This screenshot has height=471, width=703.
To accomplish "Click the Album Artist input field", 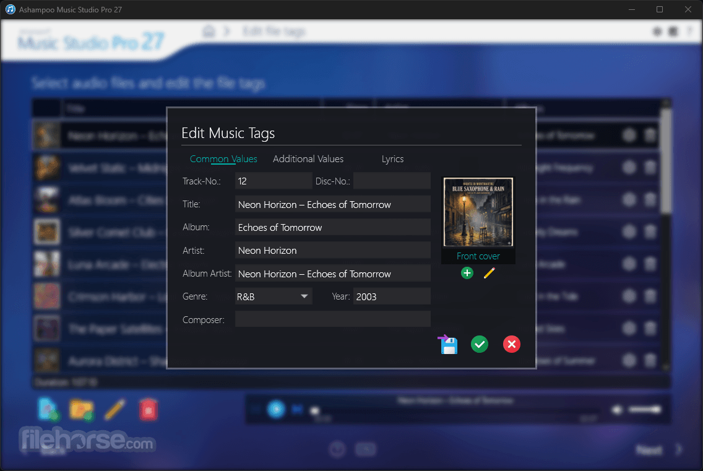I will [x=333, y=274].
